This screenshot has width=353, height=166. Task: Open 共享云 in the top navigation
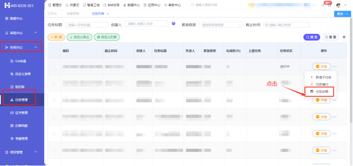point(72,5)
